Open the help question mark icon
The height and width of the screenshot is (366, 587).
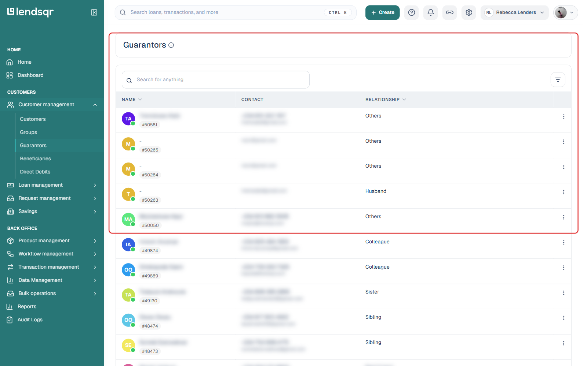click(412, 12)
